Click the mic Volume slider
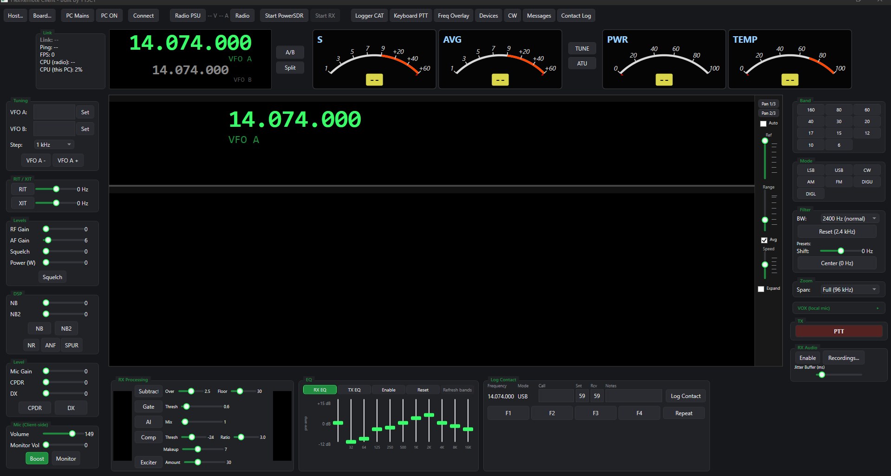Viewport: 891px width, 476px height. point(63,434)
